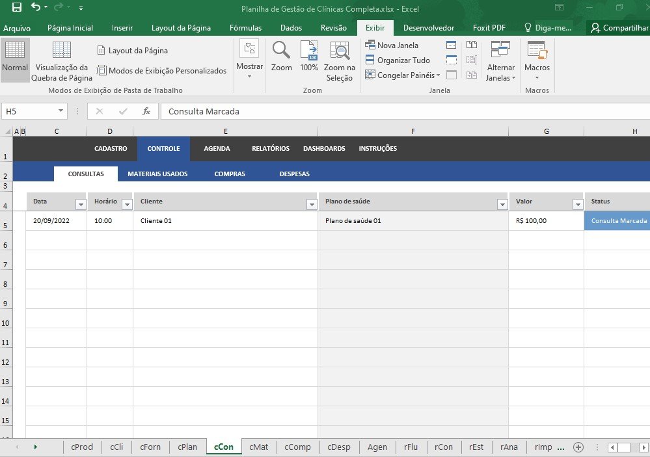Image resolution: width=650 pixels, height=457 pixels.
Task: Open the DASHBOARDS navigation link
Action: [x=324, y=149]
